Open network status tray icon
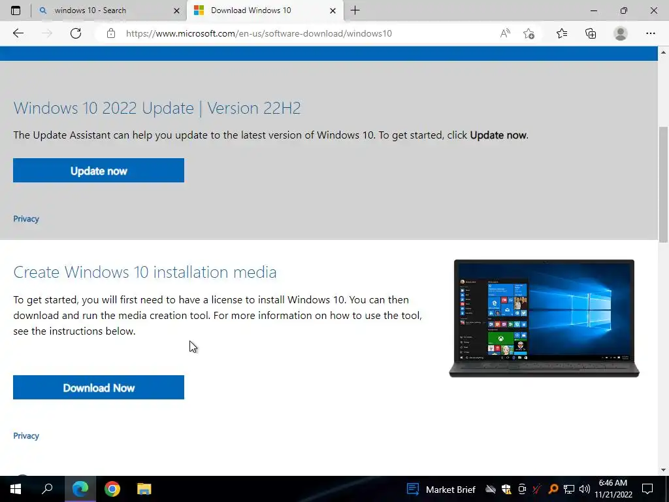The image size is (669, 502). pos(569,489)
